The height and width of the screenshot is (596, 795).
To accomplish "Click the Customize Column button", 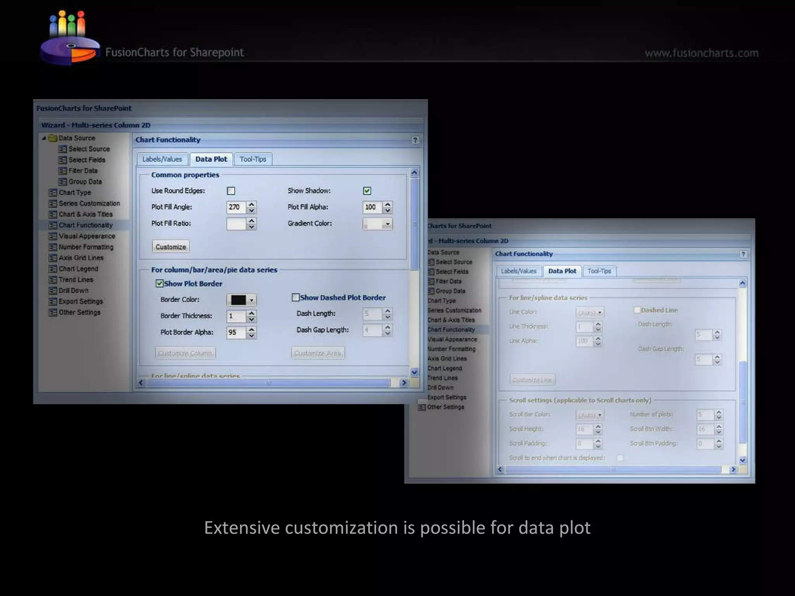I will pos(185,353).
